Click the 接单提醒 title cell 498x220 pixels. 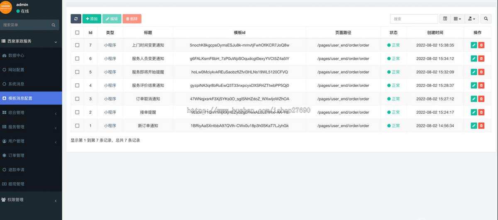148,112
